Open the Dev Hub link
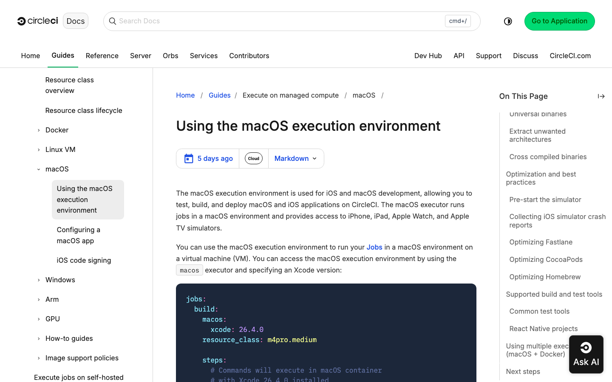This screenshot has width=612, height=382. 428,56
